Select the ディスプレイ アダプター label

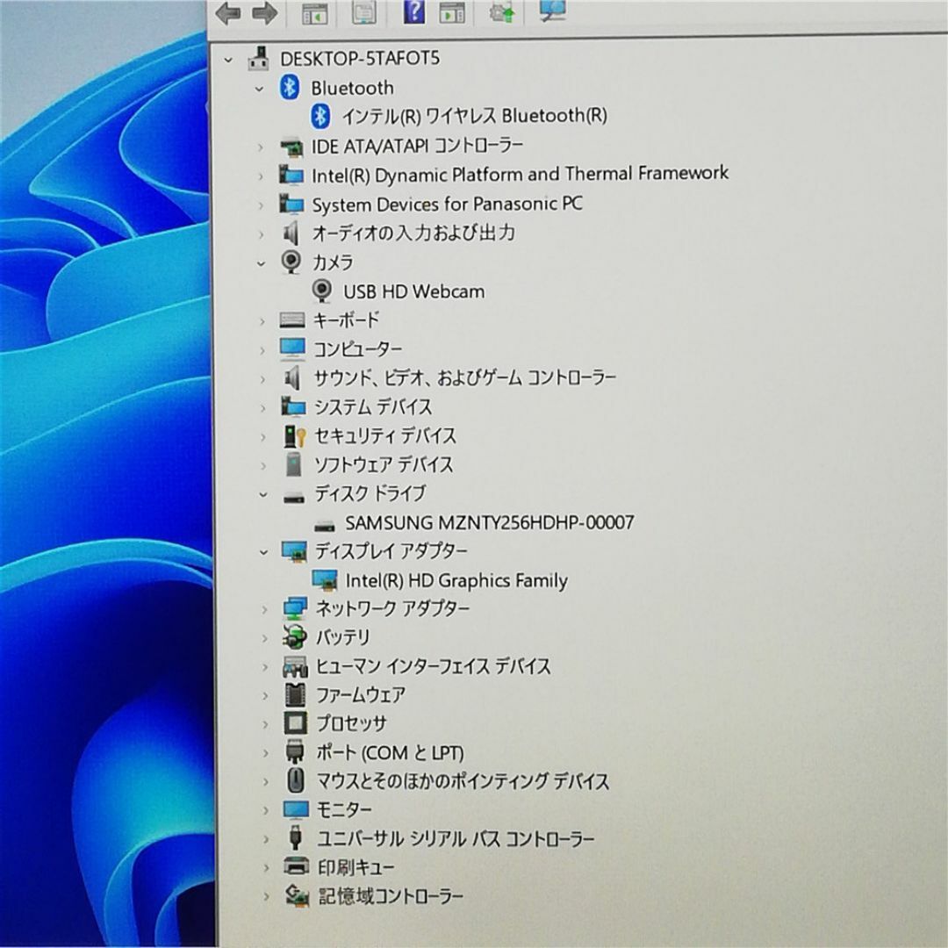[x=391, y=551]
